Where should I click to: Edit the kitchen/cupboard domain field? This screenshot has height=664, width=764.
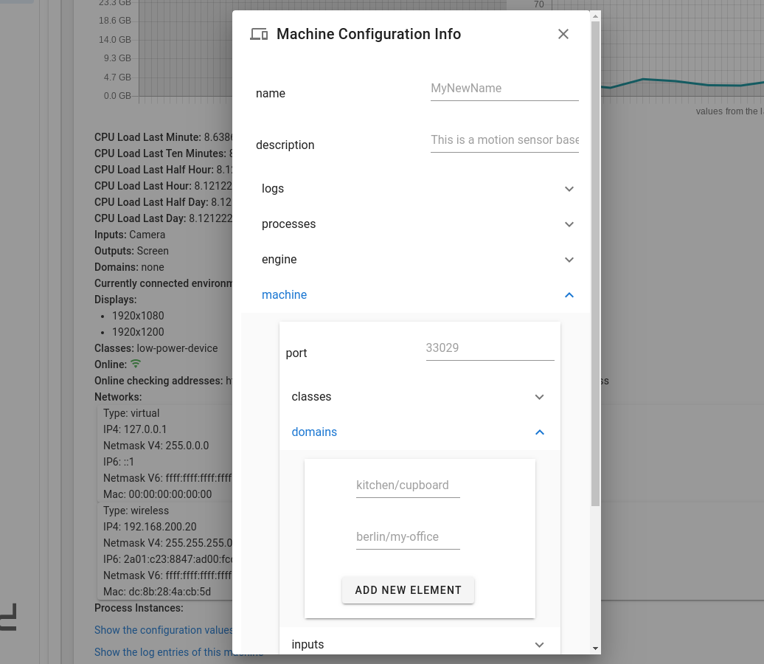pyautogui.click(x=407, y=485)
